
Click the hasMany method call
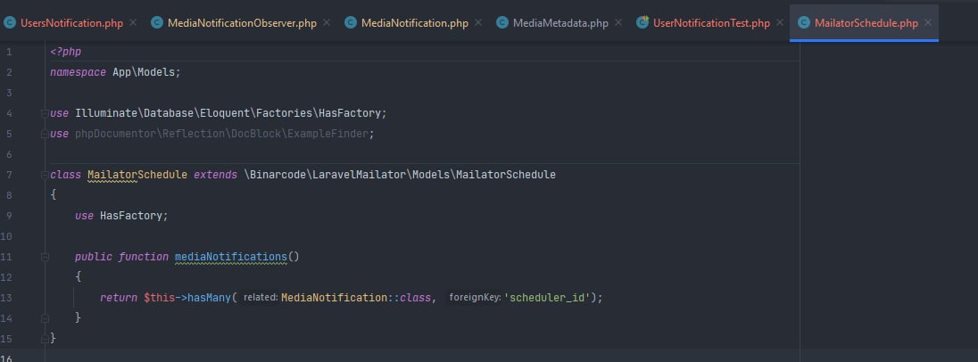209,298
